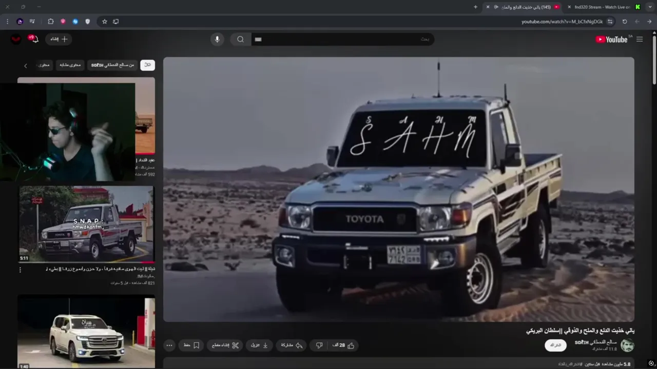Open the SQEIH channel name link
657x369 pixels.
(595, 342)
